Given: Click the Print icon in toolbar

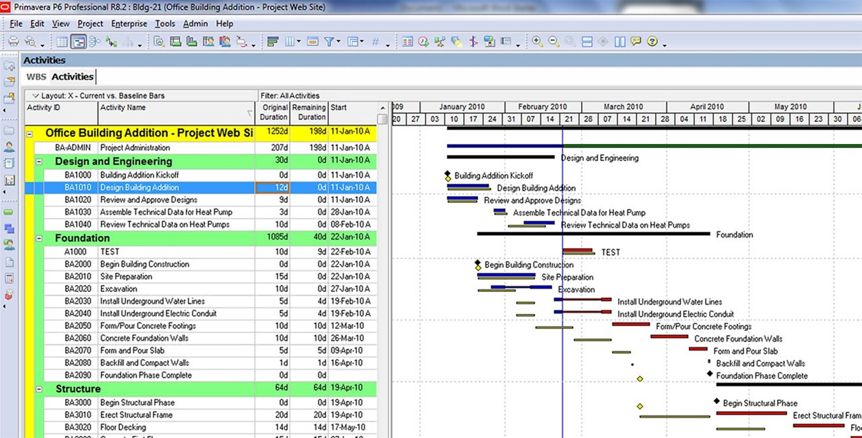Looking at the screenshot, I should point(14,42).
